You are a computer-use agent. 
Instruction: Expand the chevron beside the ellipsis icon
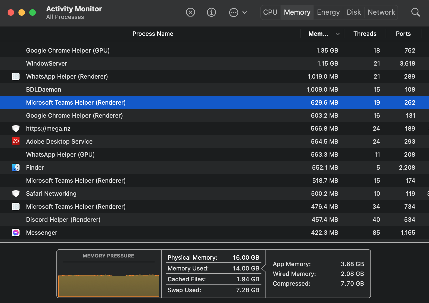(x=245, y=12)
